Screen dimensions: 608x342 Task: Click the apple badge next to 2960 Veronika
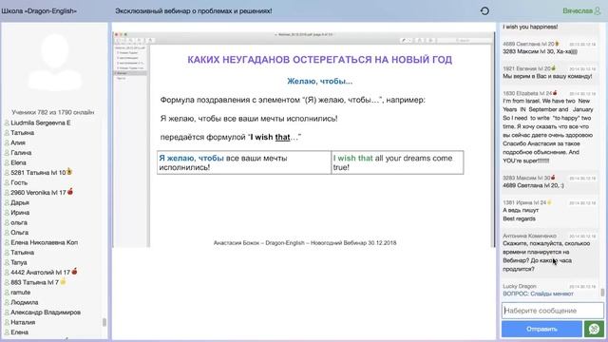[70, 192]
